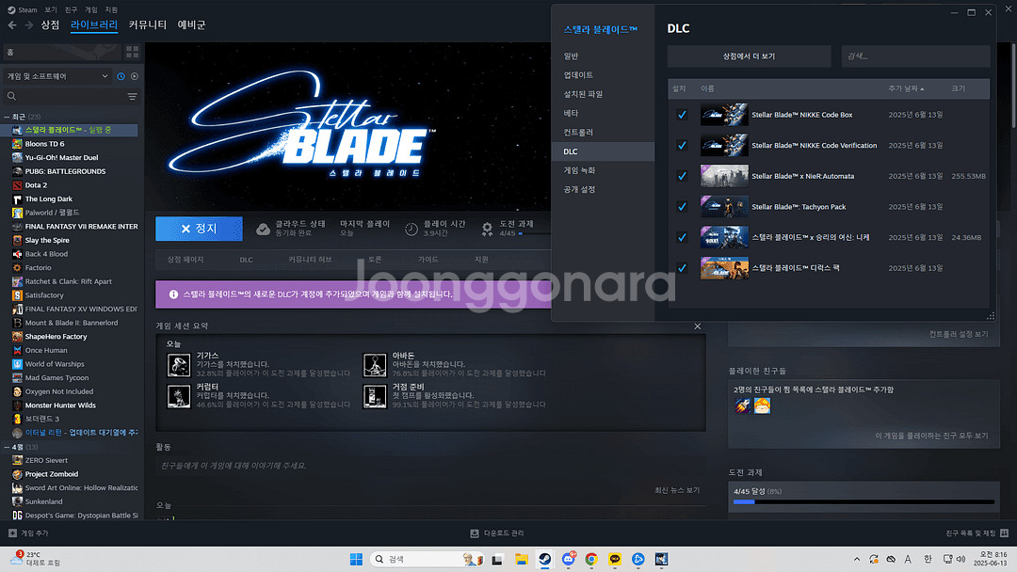Open download manager icon at bottom
This screenshot has height=572, width=1017.
point(474,533)
